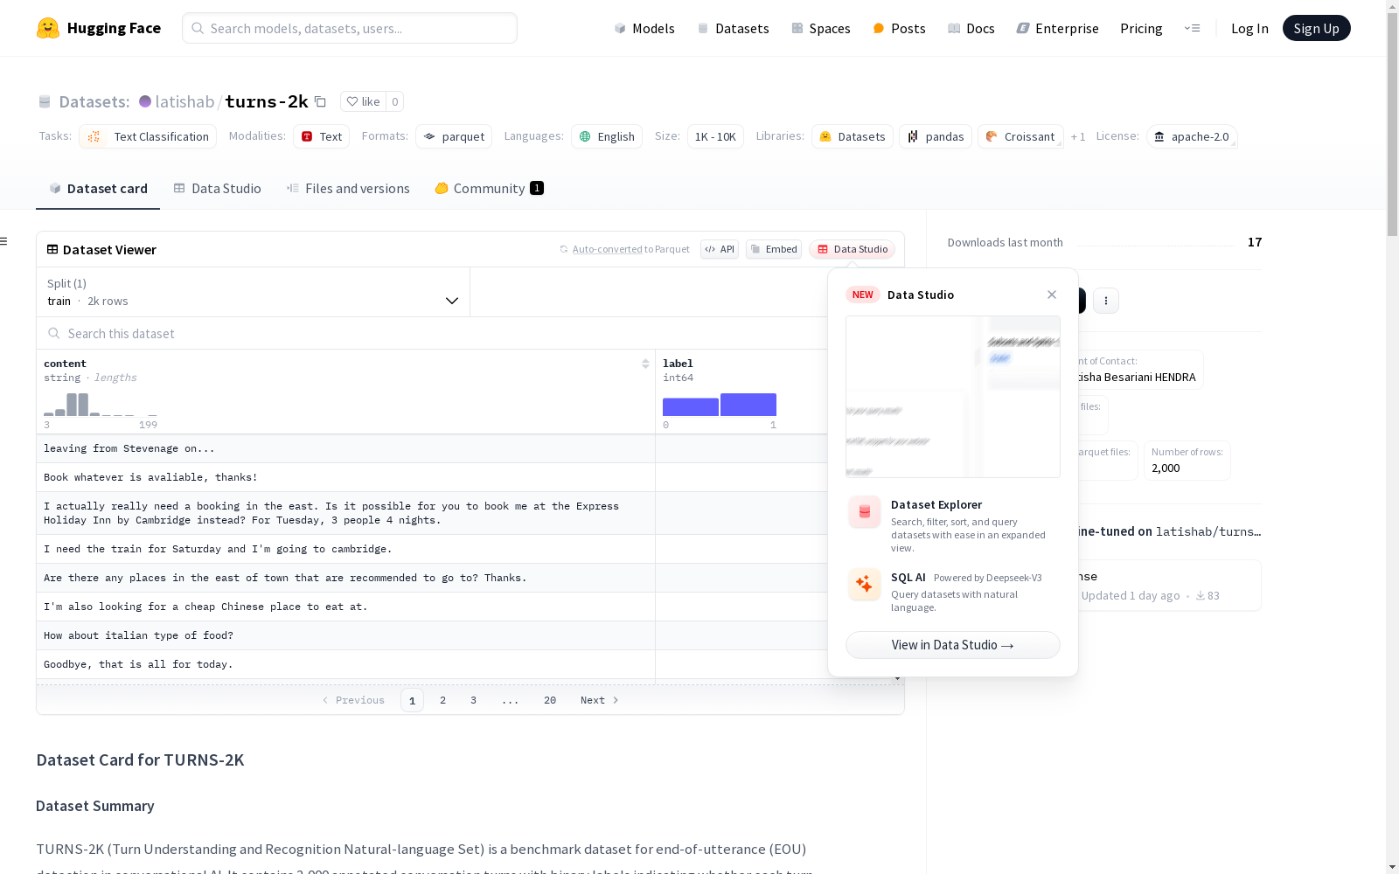The width and height of the screenshot is (1399, 874).
Task: Select current page 1 in pagination
Action: click(x=412, y=700)
